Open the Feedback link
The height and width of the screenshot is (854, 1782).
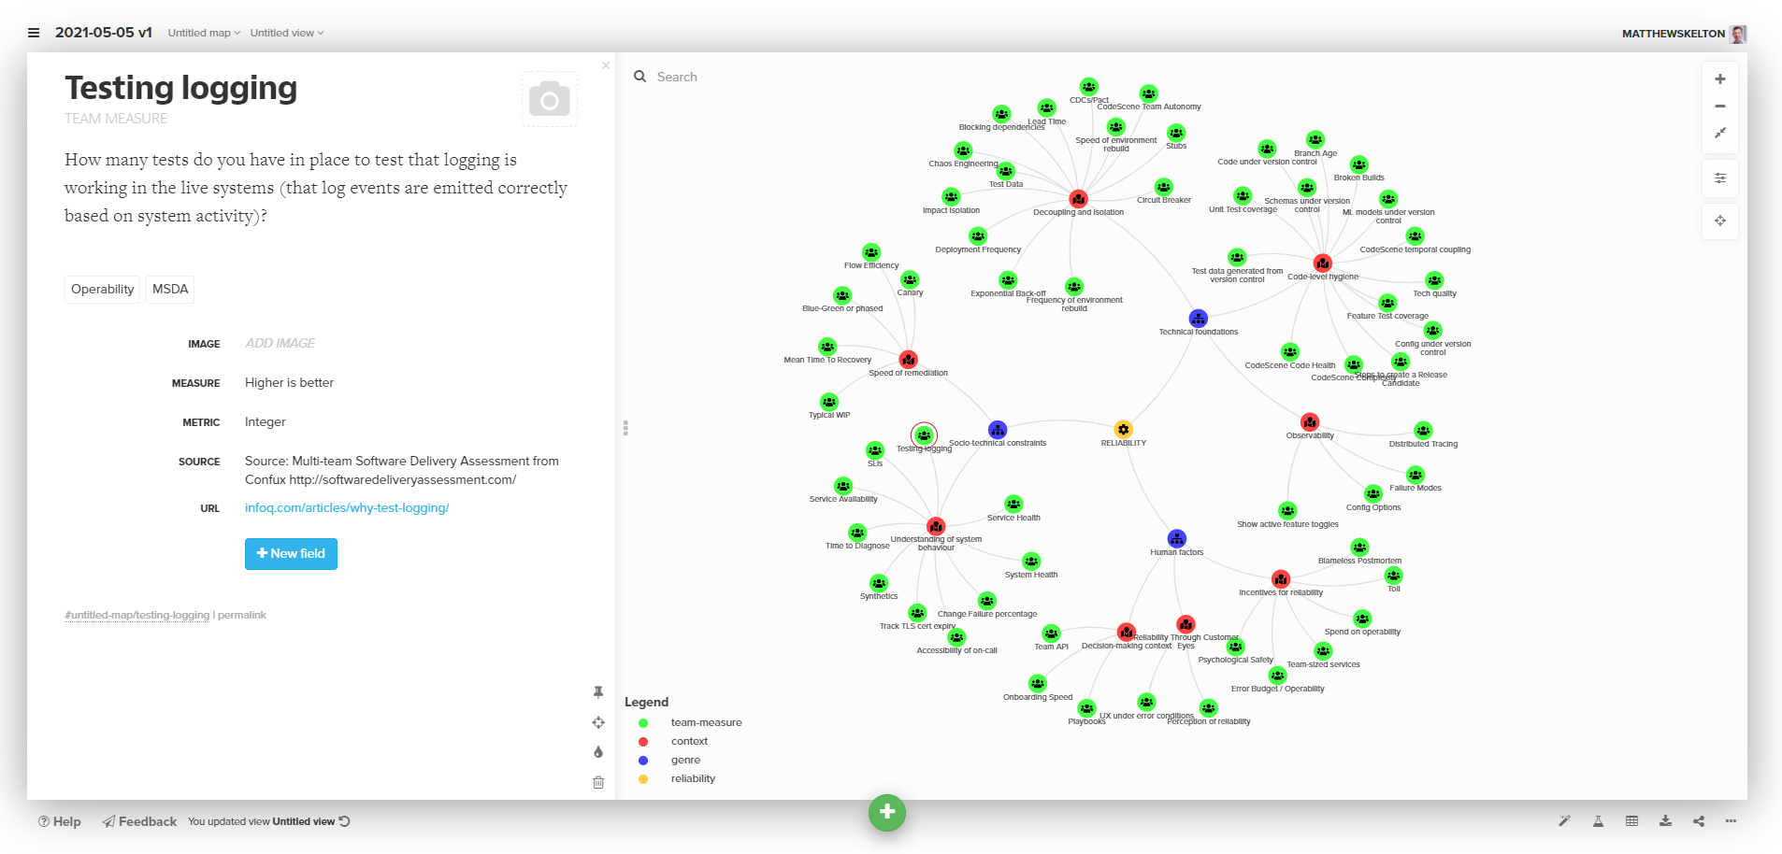(139, 821)
